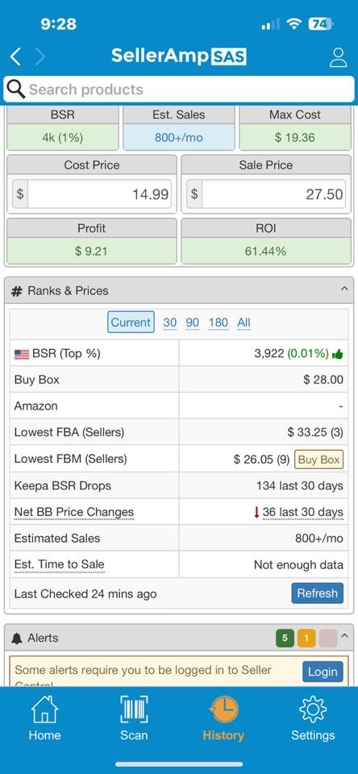Show the green 5 alerts badge

pos(285,639)
